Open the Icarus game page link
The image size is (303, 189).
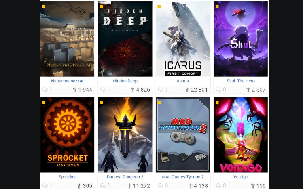(x=183, y=81)
